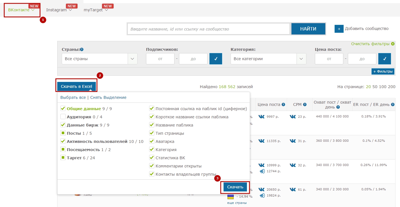Click VK icon next to 23 р. CPM
400x207 pixels.
click(x=293, y=116)
